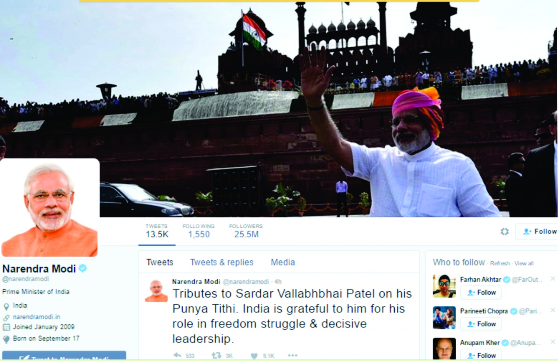Screen dimensions: 558x361
Task: Refresh the Who to follow suggestions
Action: [x=500, y=263]
